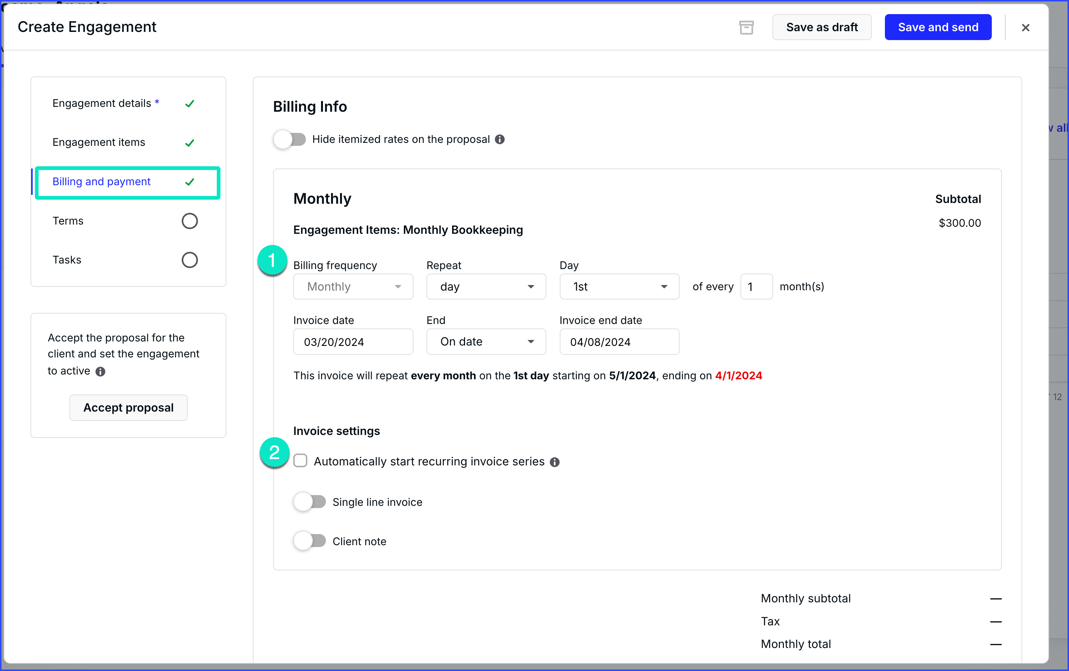Click the Accept proposal button
1069x671 pixels.
(x=128, y=407)
